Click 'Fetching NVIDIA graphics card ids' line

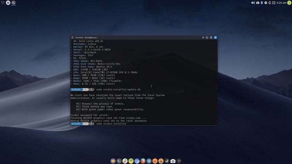pos(108,118)
